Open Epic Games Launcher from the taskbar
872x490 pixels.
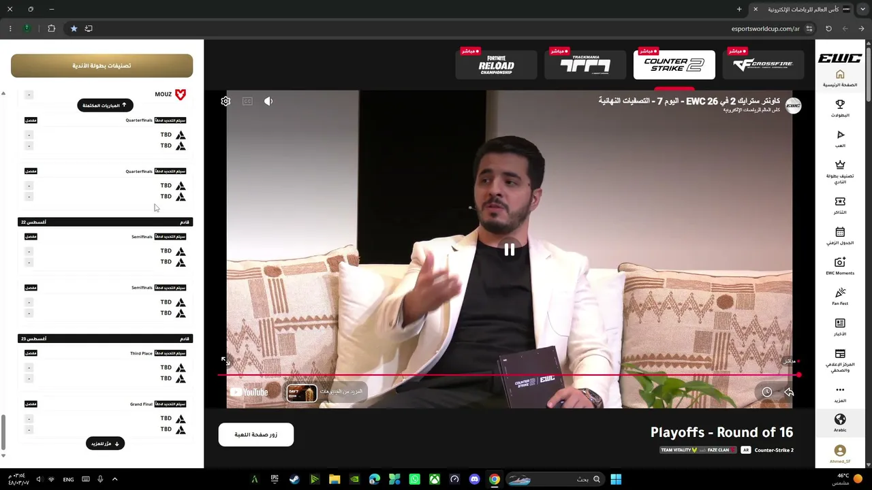click(275, 479)
